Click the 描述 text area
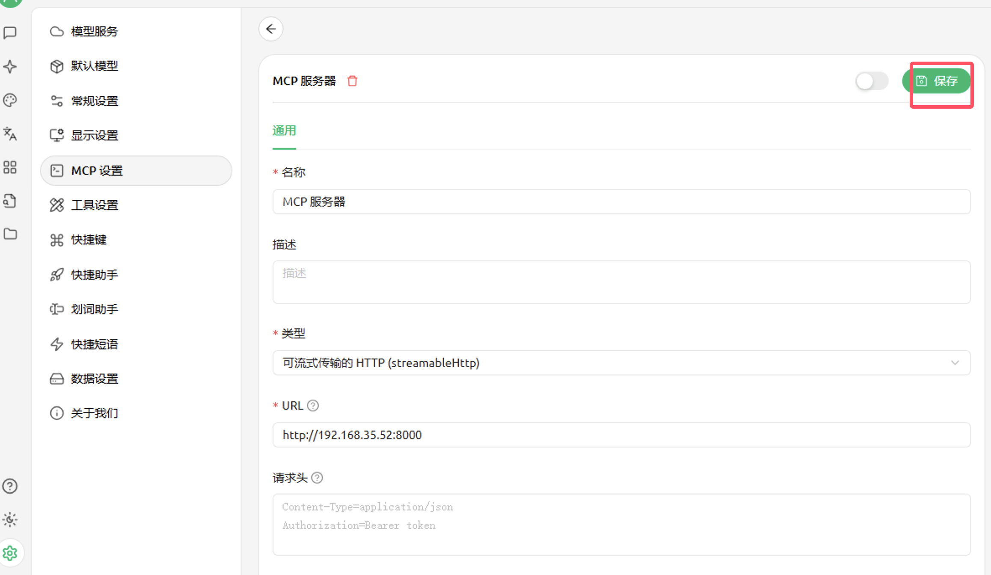 click(x=620, y=282)
